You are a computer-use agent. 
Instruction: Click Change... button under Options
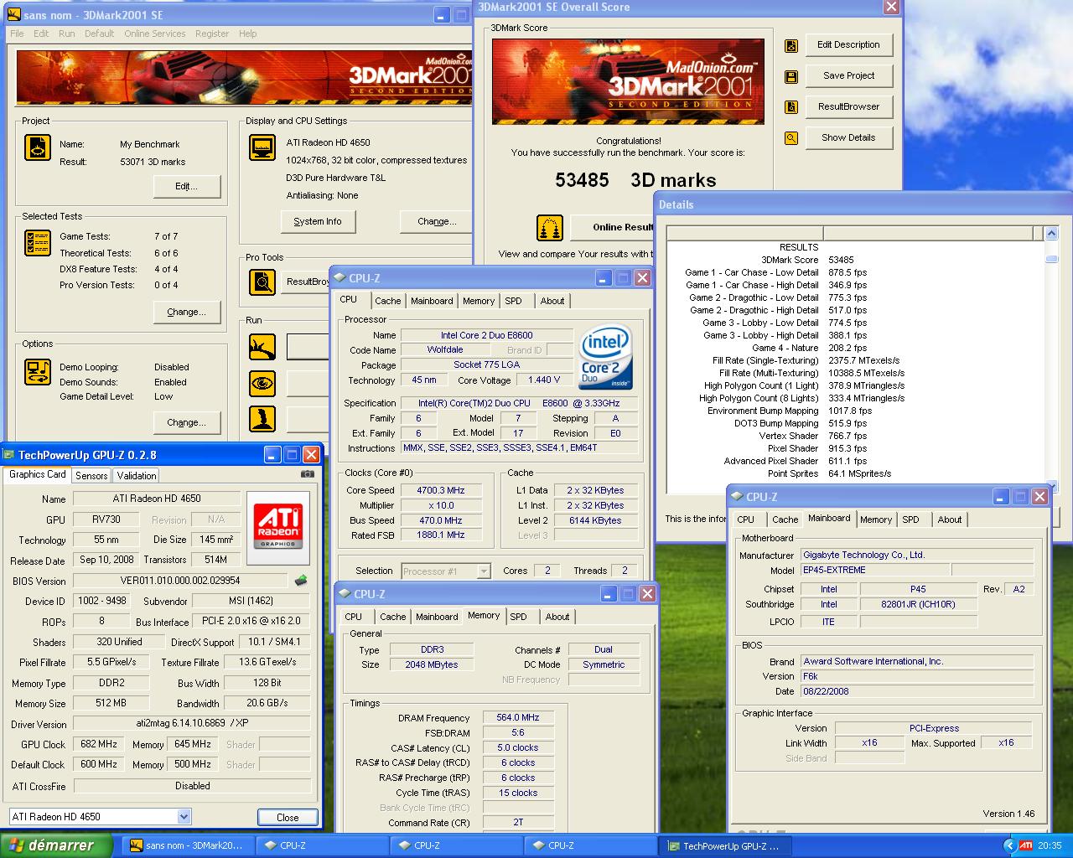(187, 423)
